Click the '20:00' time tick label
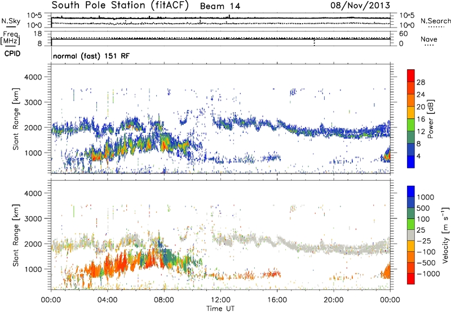Image resolution: width=451 pixels, height=312 pixels. (x=334, y=300)
